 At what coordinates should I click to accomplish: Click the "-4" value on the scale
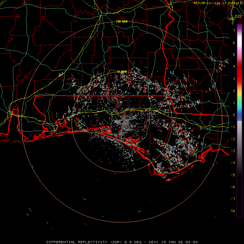coord(233,163)
